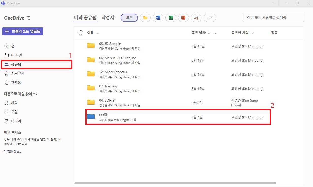Expand the 공유한 사람 column dropdown chevron
The height and width of the screenshot is (187, 313).
pyautogui.click(x=253, y=33)
